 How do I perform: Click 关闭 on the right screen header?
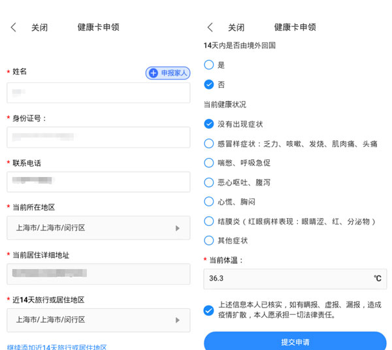pyautogui.click(x=236, y=27)
